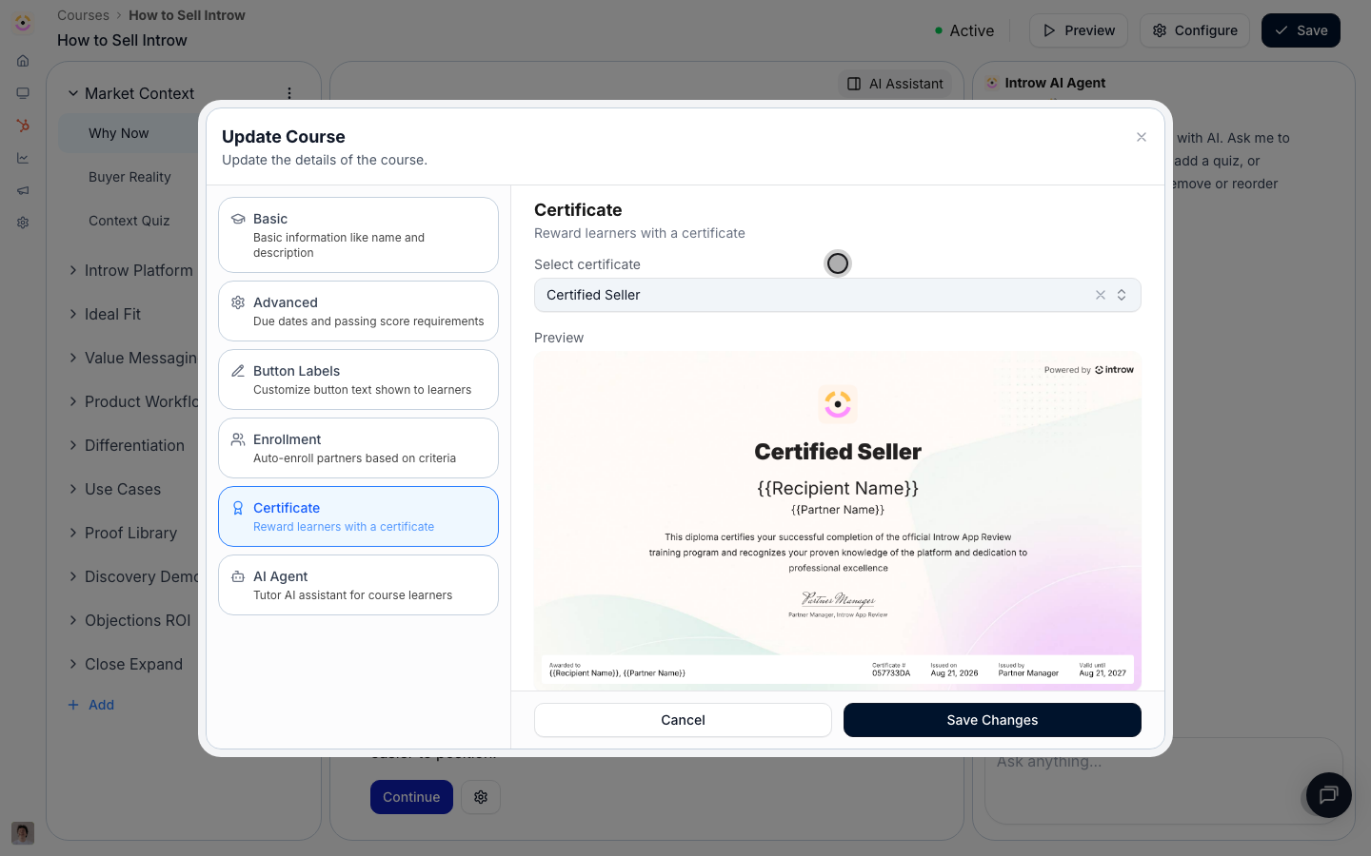
Task: Click the AI Assistant toggle button
Action: tap(896, 84)
